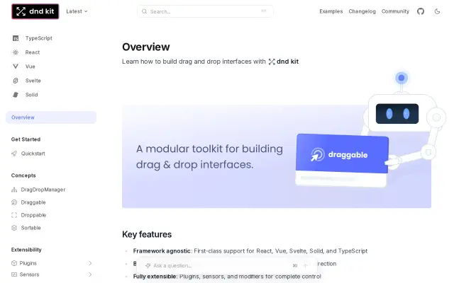
Task: Open the Latest version dropdown
Action: click(x=77, y=11)
